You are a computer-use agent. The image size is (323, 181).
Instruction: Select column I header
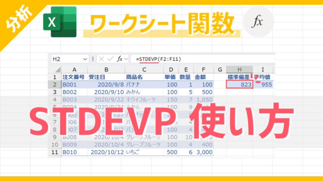(x=263, y=69)
